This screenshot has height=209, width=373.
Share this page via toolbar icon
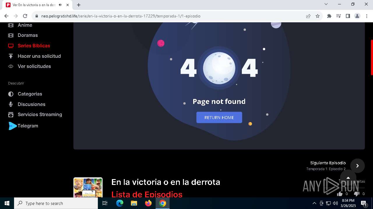(308, 16)
